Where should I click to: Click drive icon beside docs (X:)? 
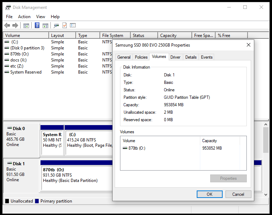[7, 60]
